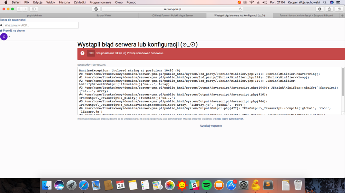Open Slack S icon in Dock
The width and height of the screenshot is (345, 193).
pos(194,185)
